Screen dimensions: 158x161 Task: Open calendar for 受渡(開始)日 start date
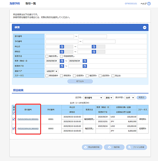(62, 61)
